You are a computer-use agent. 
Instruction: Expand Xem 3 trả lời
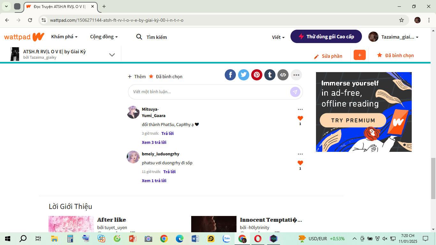(x=154, y=142)
